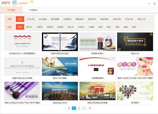Select 全部 in the 风格 filter row
This screenshot has width=158, height=114.
20,27
